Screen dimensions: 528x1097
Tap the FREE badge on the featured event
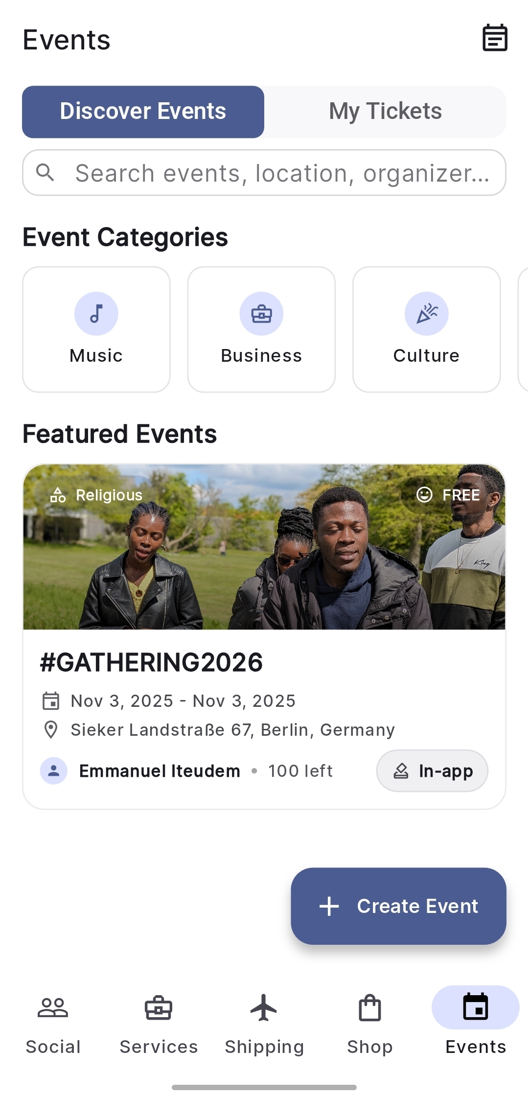click(449, 495)
